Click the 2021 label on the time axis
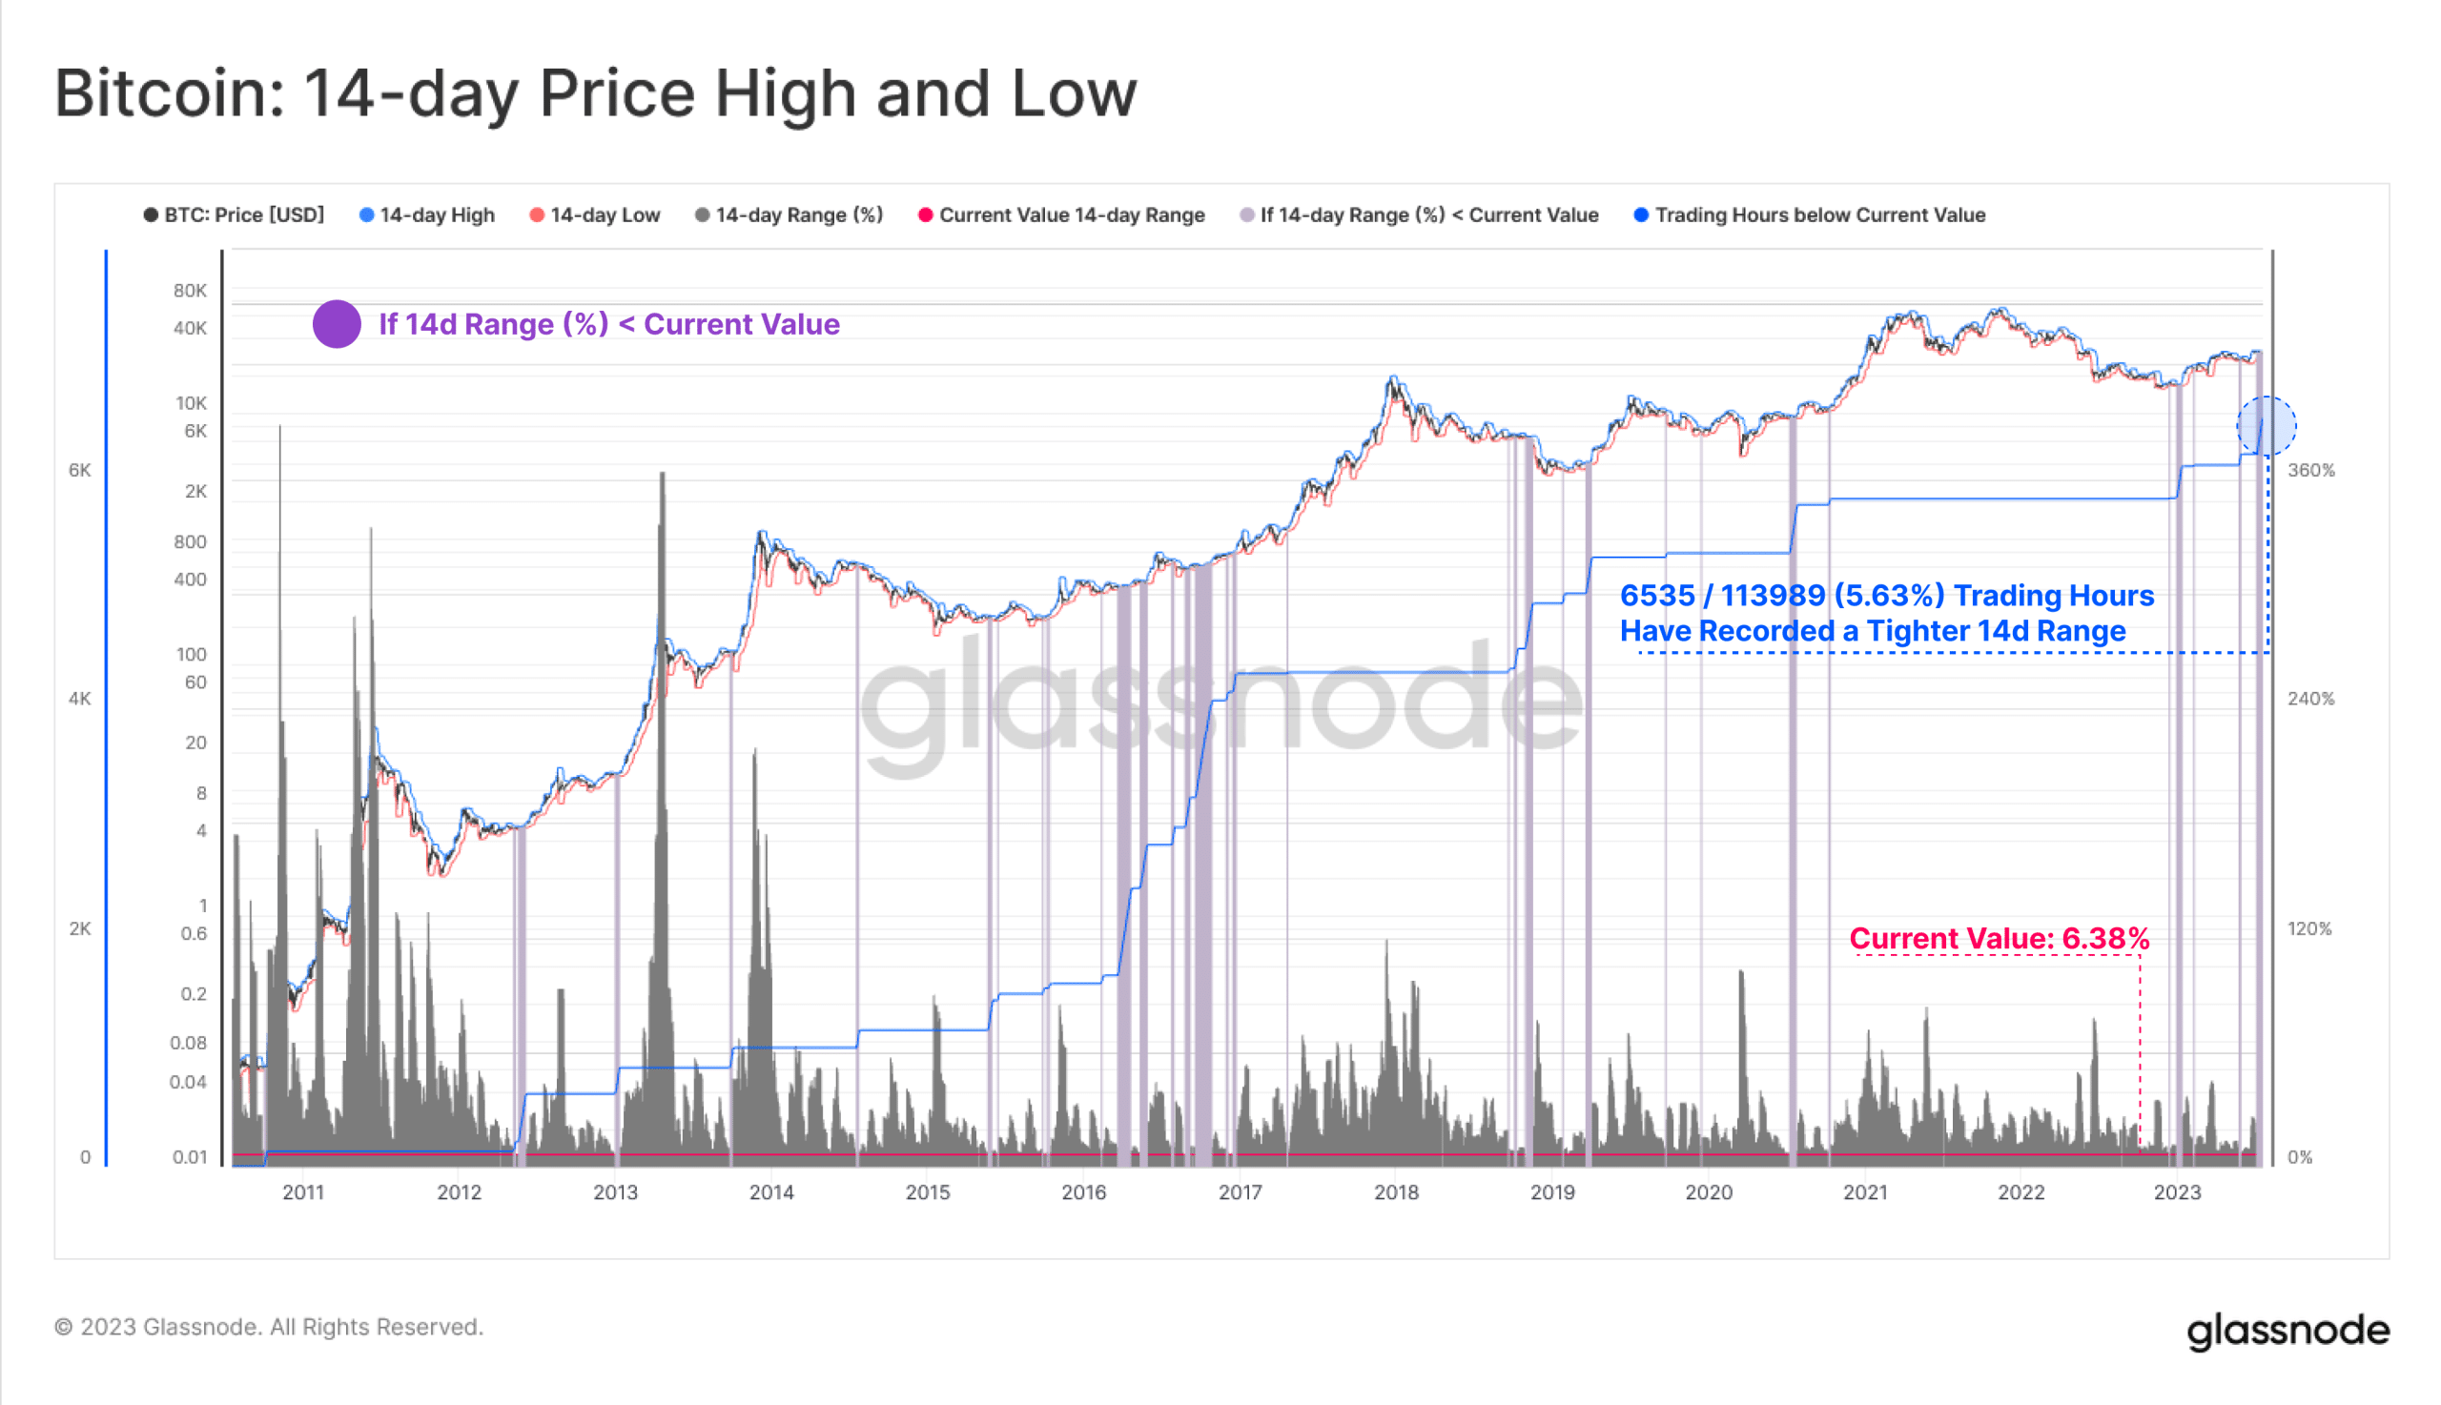This screenshot has width=2441, height=1405. pyautogui.click(x=1865, y=1191)
